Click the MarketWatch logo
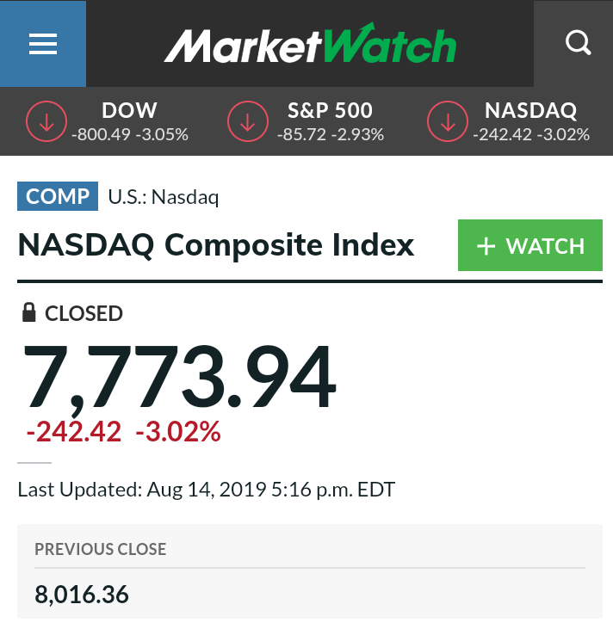Screen dimensions: 613x629 pos(310,45)
